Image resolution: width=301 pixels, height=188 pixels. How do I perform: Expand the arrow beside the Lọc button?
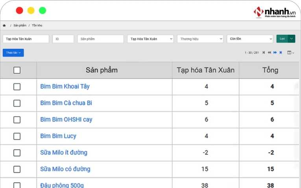pos(291,39)
